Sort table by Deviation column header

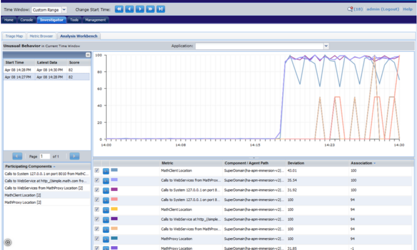(296, 163)
